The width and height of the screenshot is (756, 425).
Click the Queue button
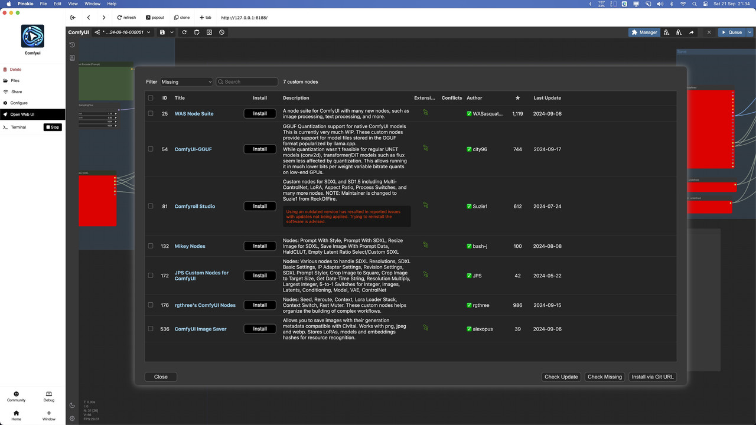(x=732, y=32)
